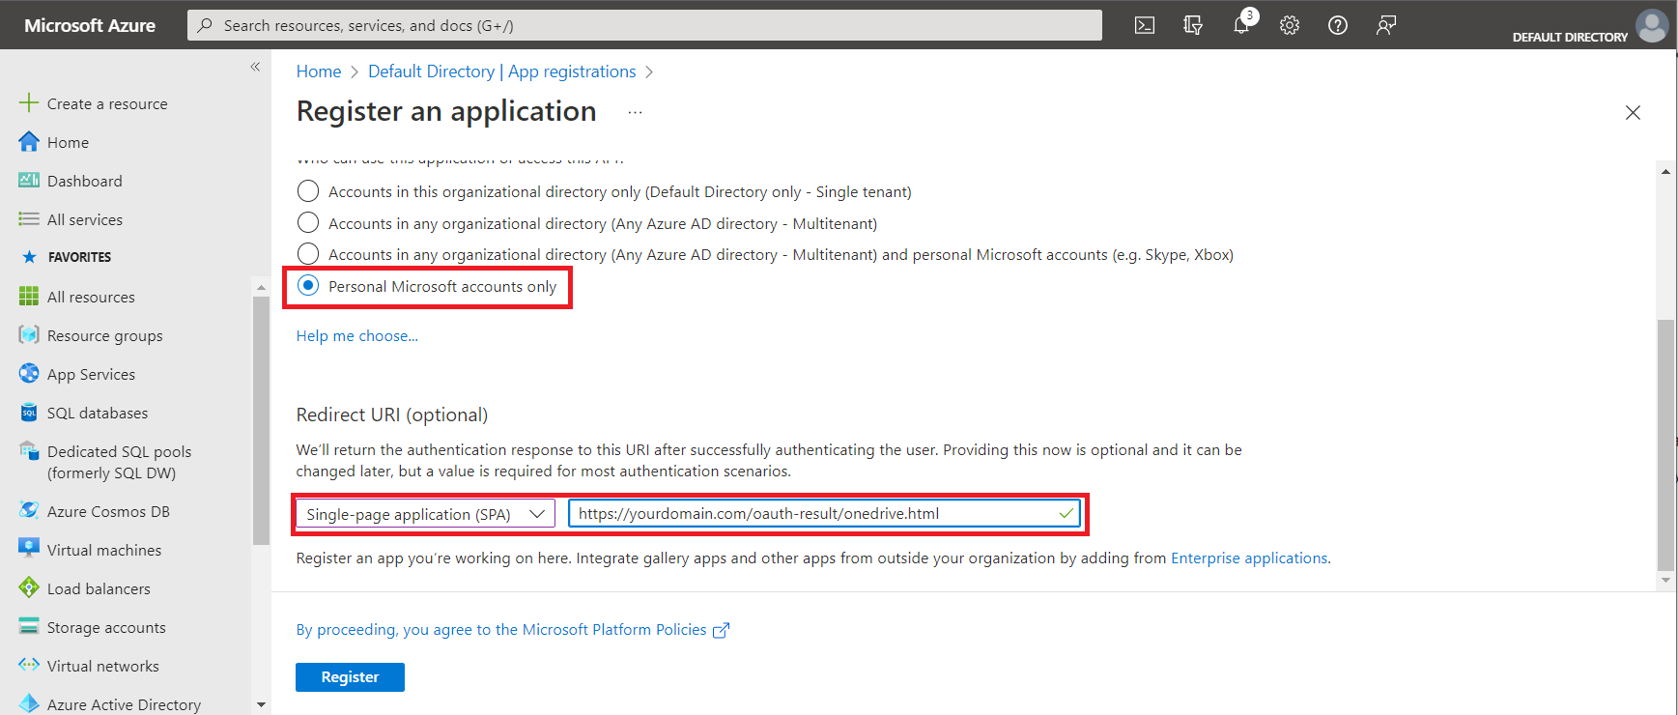Screen dimensions: 1678x715
Task: Select single tenant organizational directory option
Action: tap(308, 191)
